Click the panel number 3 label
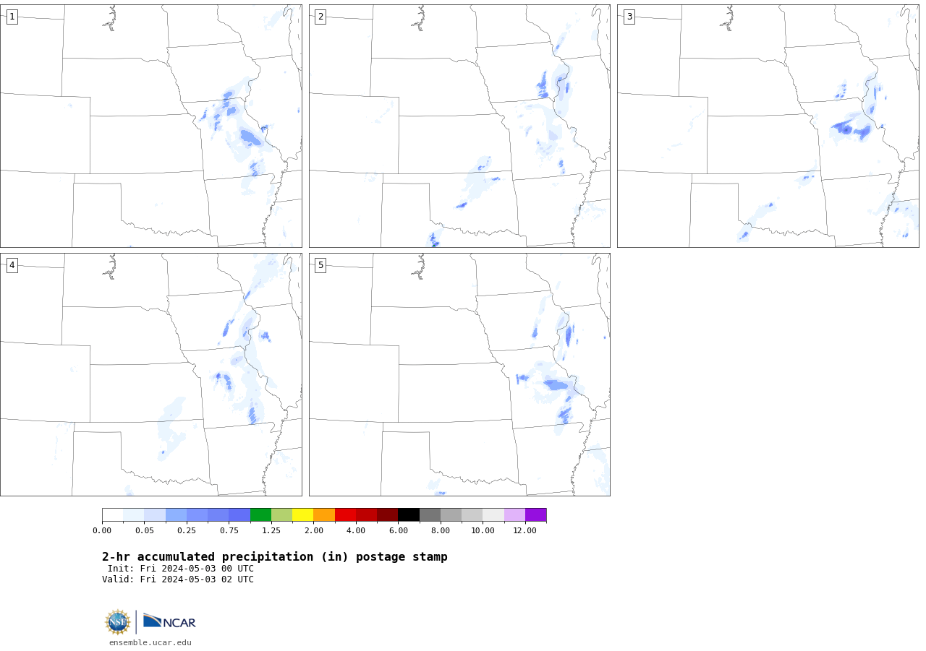926x651 pixels. coord(629,17)
